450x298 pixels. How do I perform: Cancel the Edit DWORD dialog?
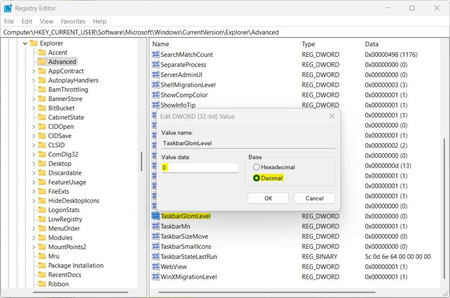pos(315,198)
